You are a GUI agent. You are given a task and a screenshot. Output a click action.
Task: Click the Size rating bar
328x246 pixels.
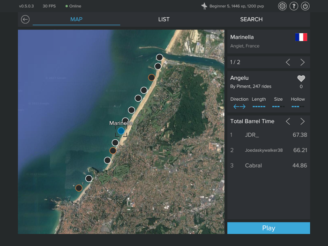278,107
